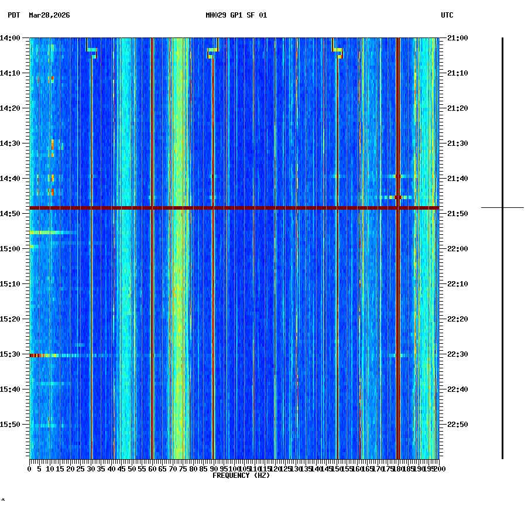Click the 200 Hz frequency axis label
Screen dimensions: 528x506
pos(438,469)
